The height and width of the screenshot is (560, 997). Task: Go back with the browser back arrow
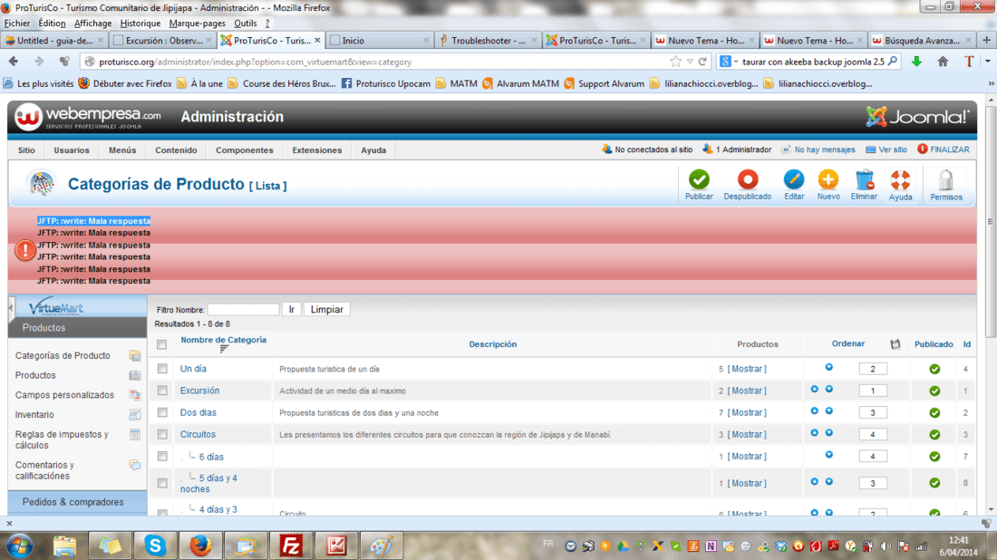coord(14,62)
